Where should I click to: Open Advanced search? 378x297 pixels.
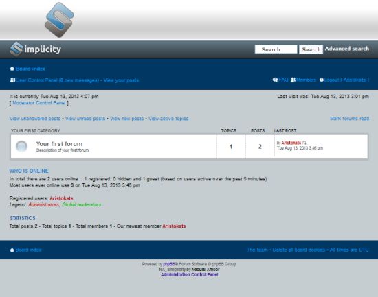[x=346, y=49]
